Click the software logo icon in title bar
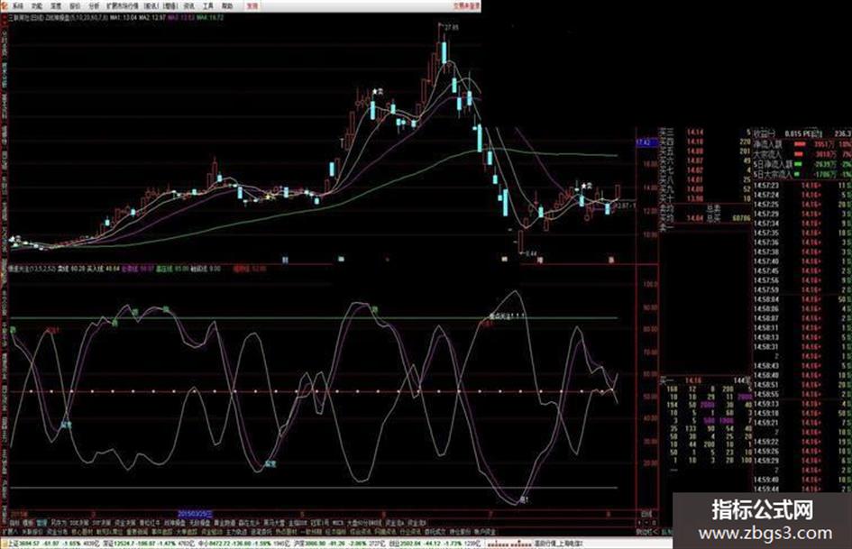The image size is (852, 549). 5,6
